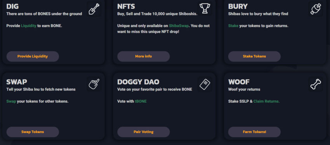Click the green Stake link
Viewport: 330px width, 145px height.
tap(233, 26)
